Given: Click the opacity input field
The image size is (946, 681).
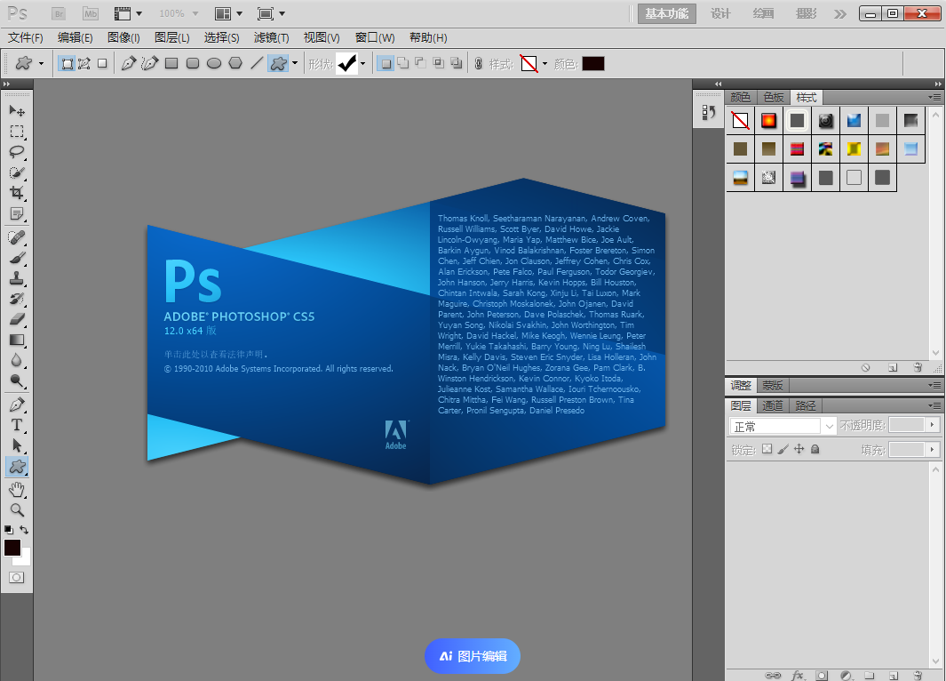Looking at the screenshot, I should coord(907,426).
